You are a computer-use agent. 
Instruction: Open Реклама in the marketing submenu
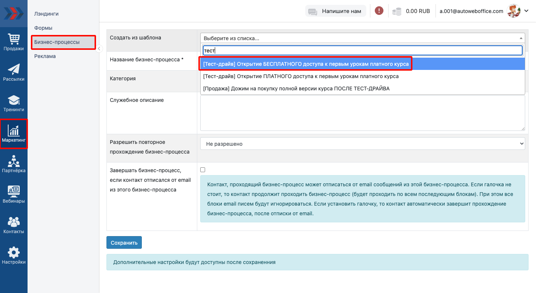pos(45,56)
